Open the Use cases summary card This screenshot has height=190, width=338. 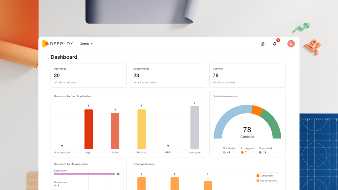coord(88,76)
